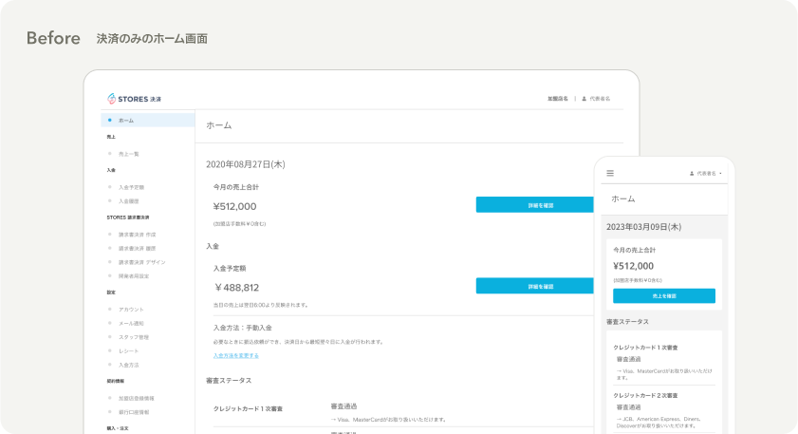
Task: Click 今月の売上合計 label in desktop view
Action: tap(235, 187)
